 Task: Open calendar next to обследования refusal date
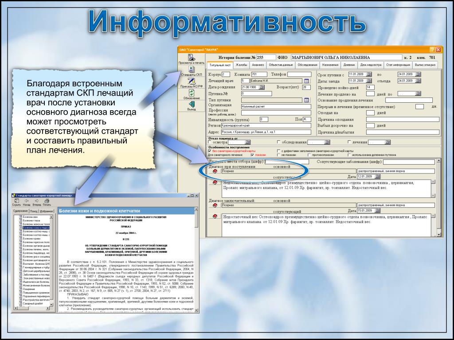[x=327, y=142]
